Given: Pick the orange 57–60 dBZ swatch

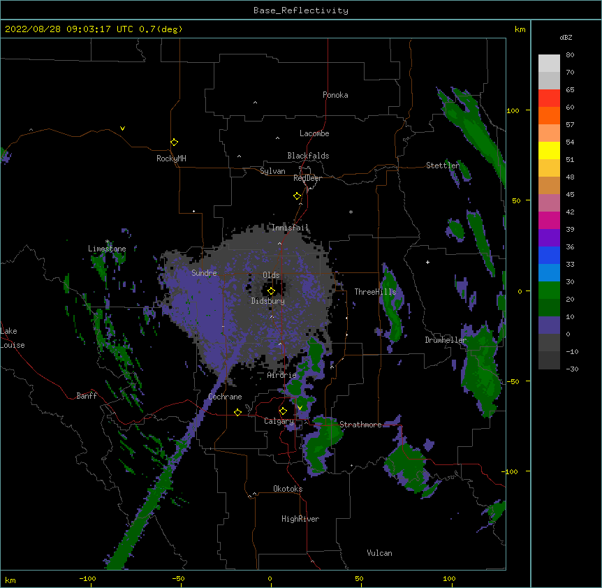Looking at the screenshot, I should click(549, 115).
